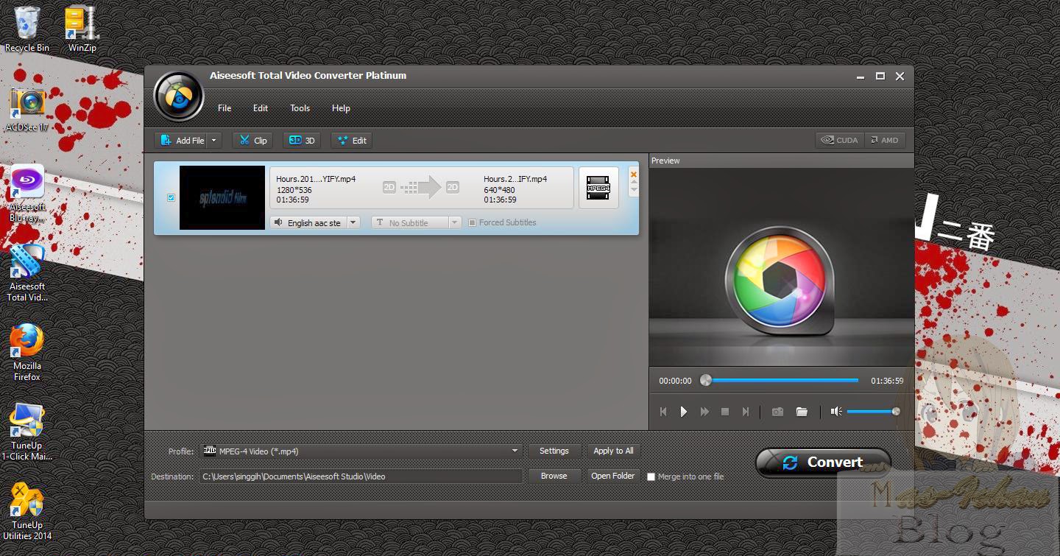Adjust the volume slider
The image size is (1060, 556).
[873, 412]
